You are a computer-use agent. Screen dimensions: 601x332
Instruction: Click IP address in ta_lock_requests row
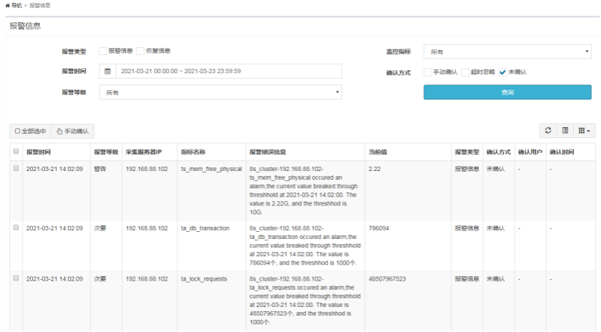(147, 279)
